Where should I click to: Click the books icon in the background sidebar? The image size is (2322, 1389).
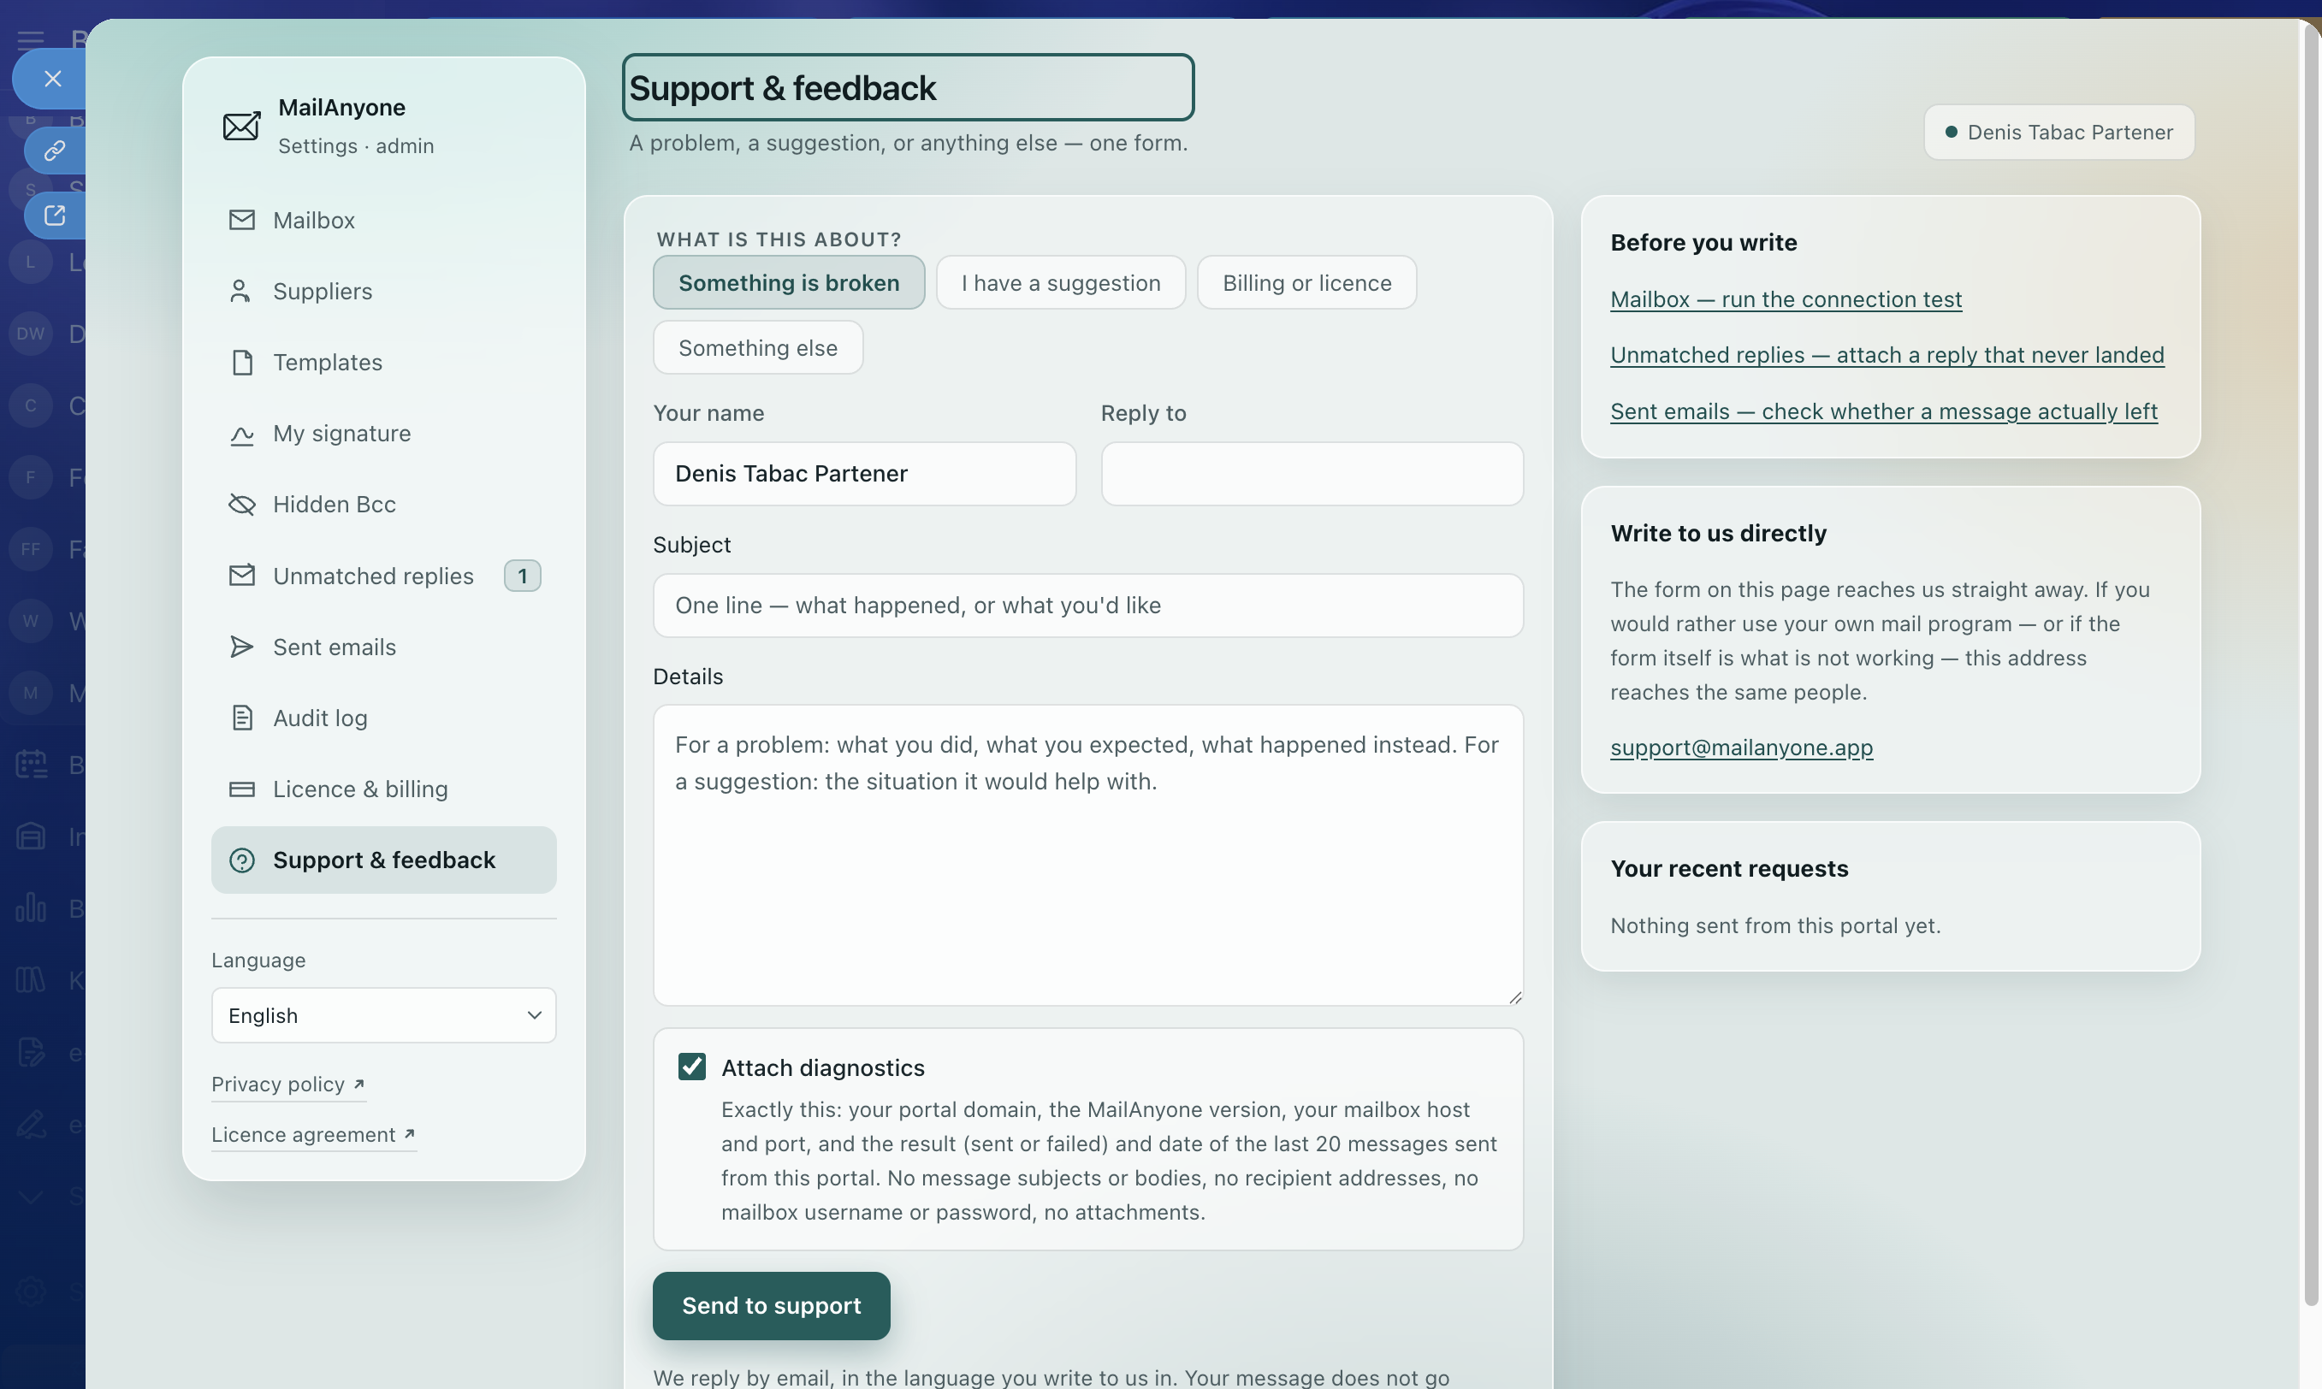click(31, 980)
